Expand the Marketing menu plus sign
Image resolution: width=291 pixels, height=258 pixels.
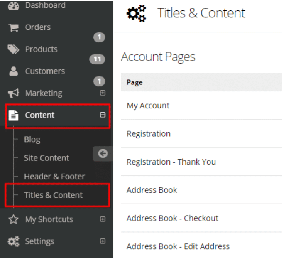(x=103, y=93)
